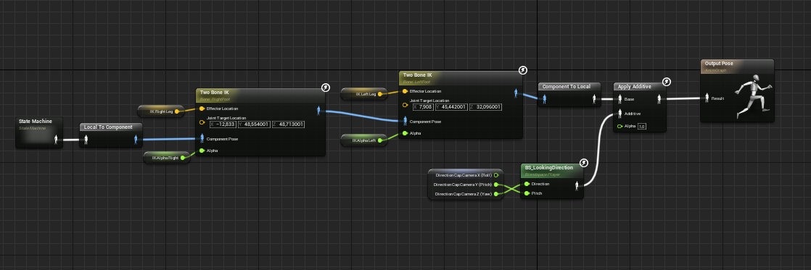
Task: Click the IK Left Leg variable's output pin
Action: 380,94
